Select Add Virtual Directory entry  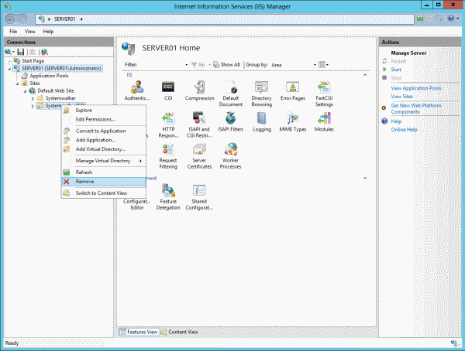pyautogui.click(x=104, y=149)
